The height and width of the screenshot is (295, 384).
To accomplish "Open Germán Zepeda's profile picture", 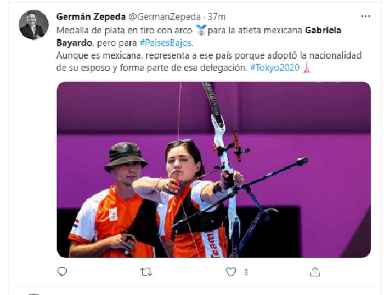I will 34,25.
